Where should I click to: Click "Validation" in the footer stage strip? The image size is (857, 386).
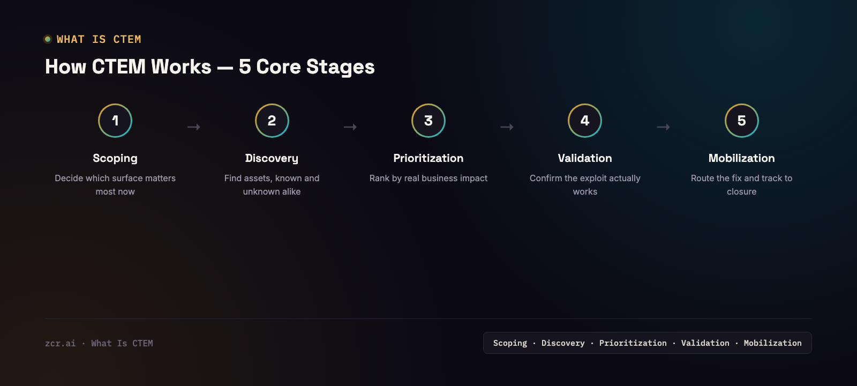click(x=705, y=343)
